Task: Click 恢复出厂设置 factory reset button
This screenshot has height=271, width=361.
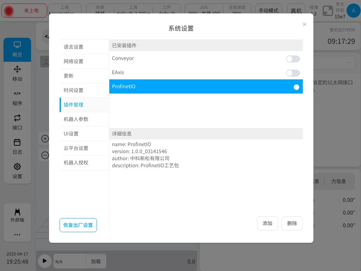Action: click(x=78, y=225)
